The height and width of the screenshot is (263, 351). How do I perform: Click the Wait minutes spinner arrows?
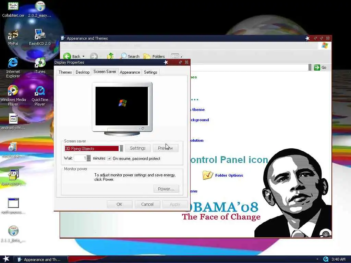point(89,158)
